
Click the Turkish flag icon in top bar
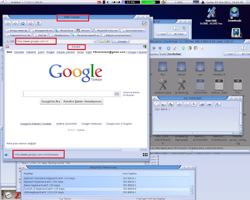(x=99, y=2)
